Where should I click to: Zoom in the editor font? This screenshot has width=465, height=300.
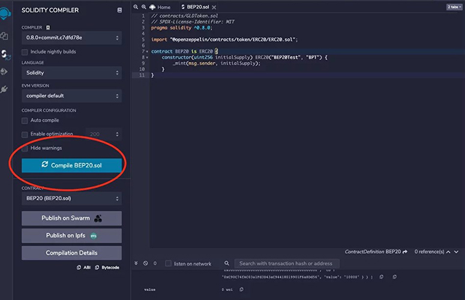144,7
